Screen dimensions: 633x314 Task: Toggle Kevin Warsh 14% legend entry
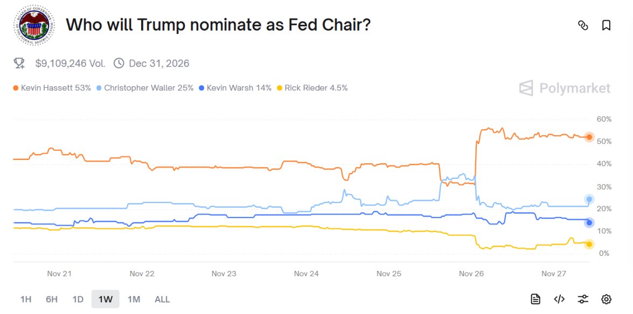[235, 88]
